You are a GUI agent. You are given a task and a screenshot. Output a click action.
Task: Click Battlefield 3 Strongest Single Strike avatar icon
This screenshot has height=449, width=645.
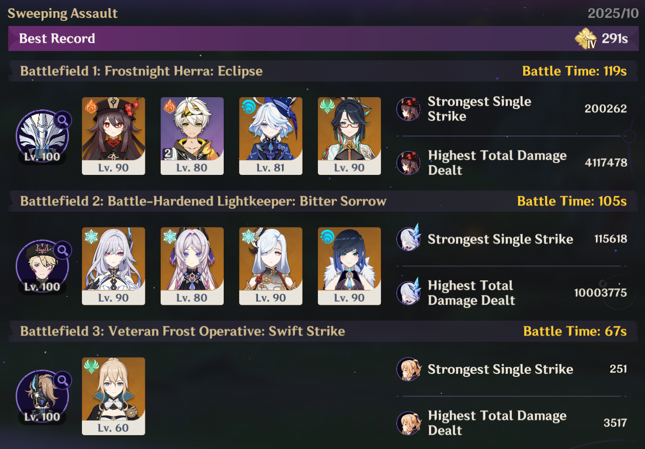(408, 369)
